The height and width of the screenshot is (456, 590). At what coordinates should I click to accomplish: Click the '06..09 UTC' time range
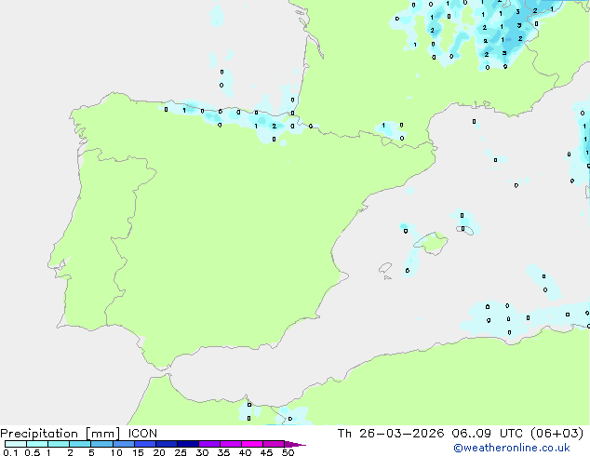pyautogui.click(x=488, y=434)
